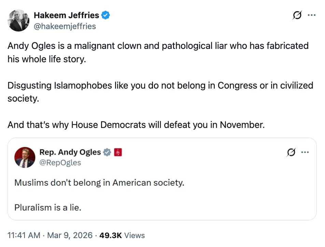Open the Rep. Andy Ogles display name
Viewport: 325px width, 247px height.
[x=70, y=152]
